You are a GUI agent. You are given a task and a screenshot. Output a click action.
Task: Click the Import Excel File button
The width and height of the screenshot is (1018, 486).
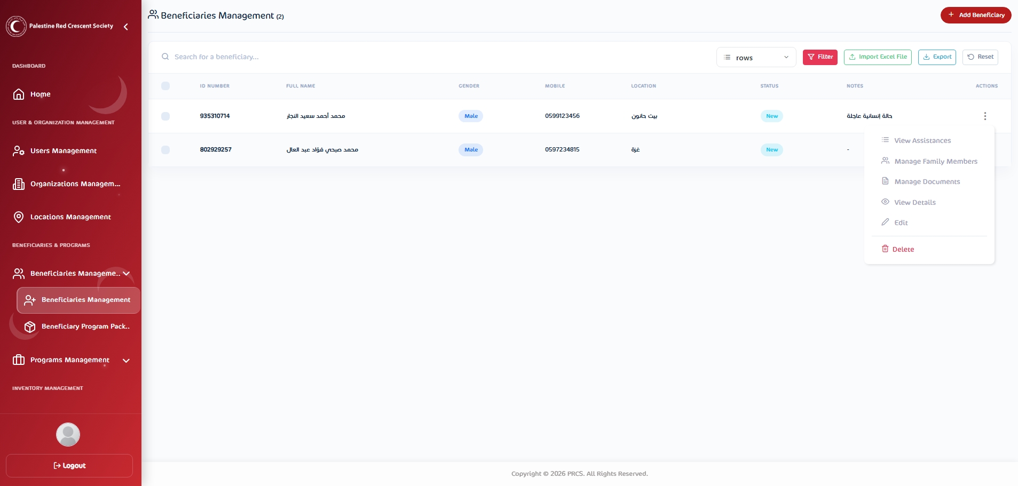tap(877, 57)
